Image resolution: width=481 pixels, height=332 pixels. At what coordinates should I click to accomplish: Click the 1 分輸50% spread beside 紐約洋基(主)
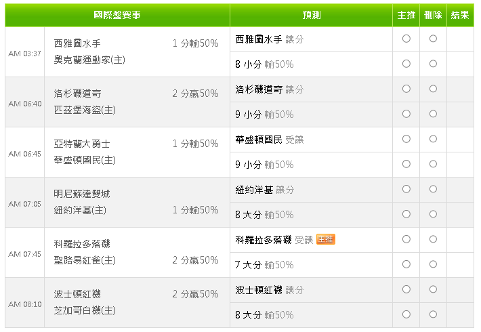coord(195,210)
